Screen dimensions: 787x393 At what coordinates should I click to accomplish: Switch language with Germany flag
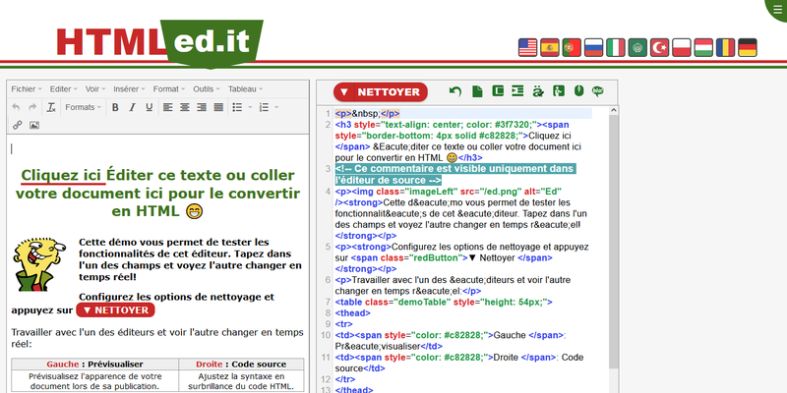748,47
